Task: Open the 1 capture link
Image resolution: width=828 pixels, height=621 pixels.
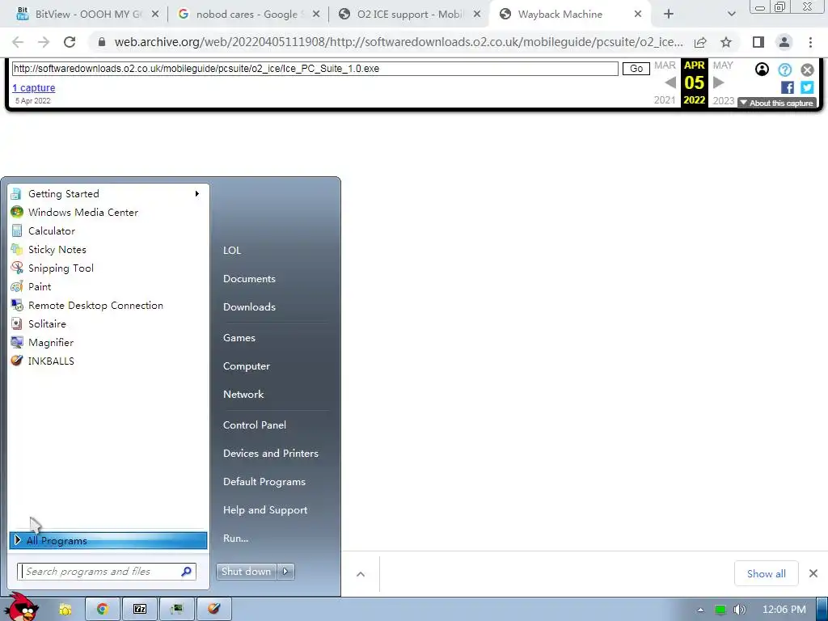Action: pos(34,88)
